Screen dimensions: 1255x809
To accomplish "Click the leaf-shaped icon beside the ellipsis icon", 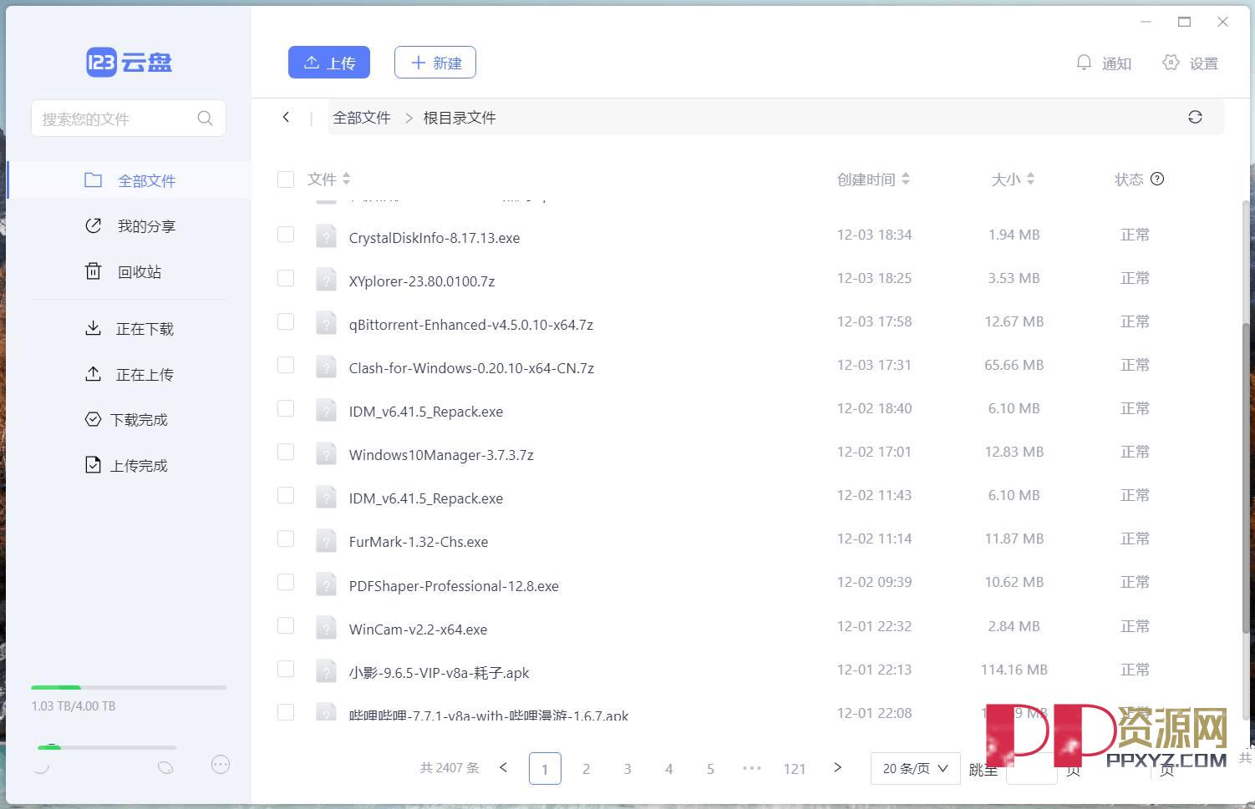I will click(165, 767).
